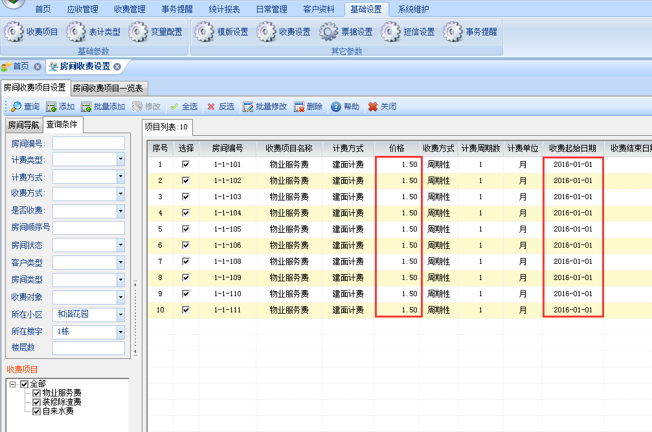
Task: Toggle the 全部 checkbox in 收费项目 tree
Action: pyautogui.click(x=25, y=384)
